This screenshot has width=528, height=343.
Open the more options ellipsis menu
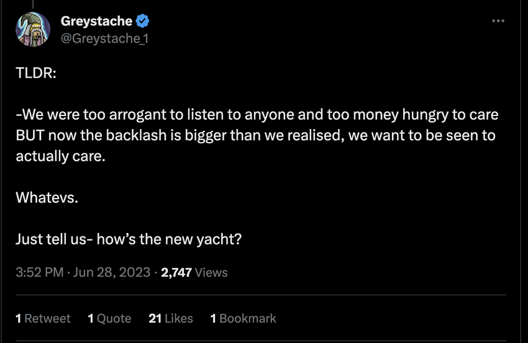(x=498, y=21)
